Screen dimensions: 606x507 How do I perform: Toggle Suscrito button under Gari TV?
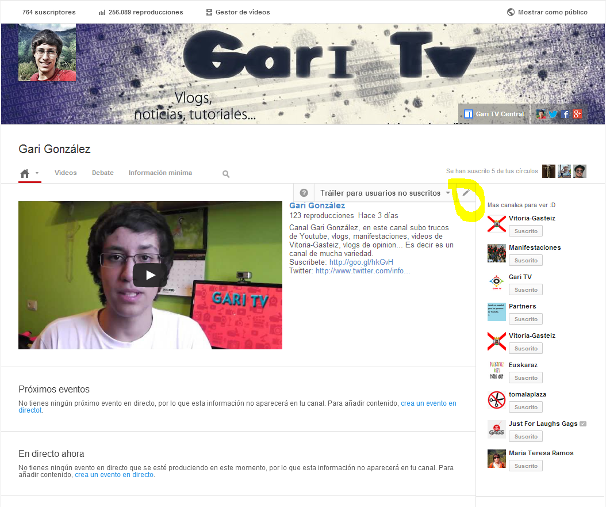526,289
